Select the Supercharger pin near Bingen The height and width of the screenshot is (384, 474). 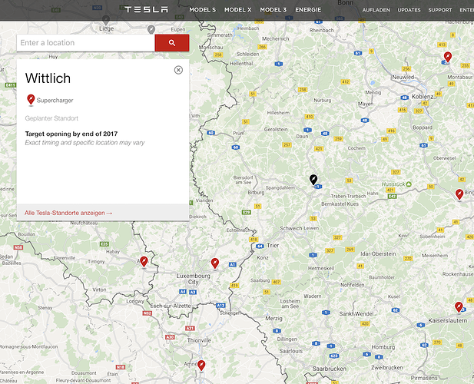(459, 194)
